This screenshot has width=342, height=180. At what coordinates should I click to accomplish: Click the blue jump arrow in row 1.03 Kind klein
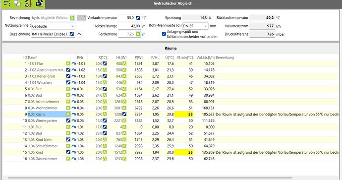pos(74,140)
